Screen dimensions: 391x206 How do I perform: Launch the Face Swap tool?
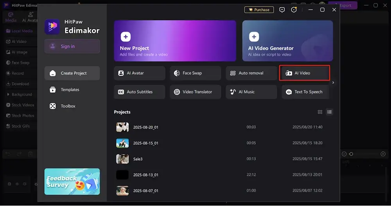pos(195,73)
